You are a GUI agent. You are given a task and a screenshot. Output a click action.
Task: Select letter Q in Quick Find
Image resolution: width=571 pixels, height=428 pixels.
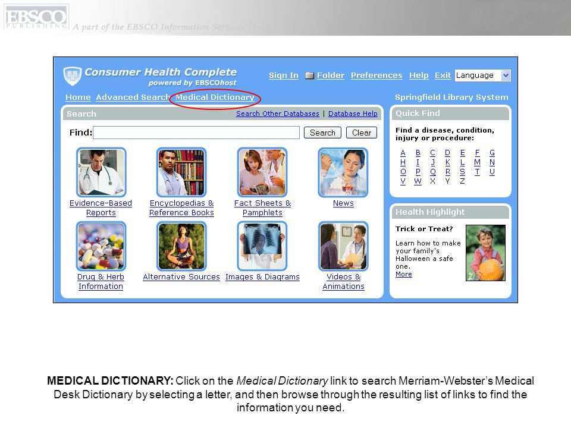[432, 172]
